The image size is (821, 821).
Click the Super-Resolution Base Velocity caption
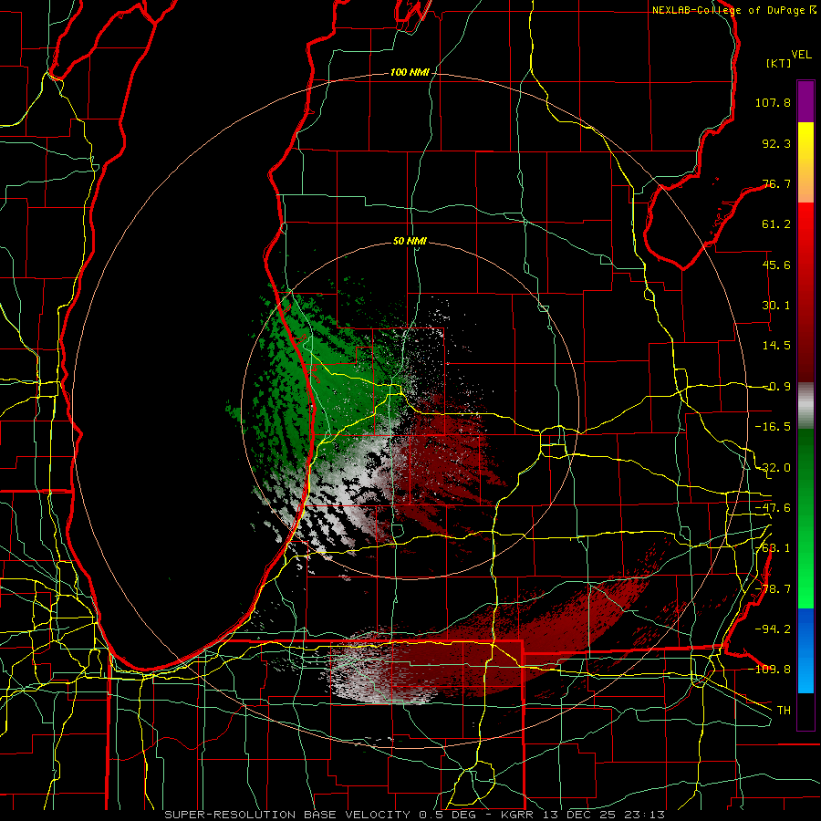pos(414,815)
